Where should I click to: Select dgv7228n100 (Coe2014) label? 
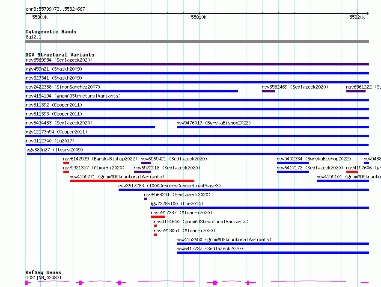tap(176, 204)
